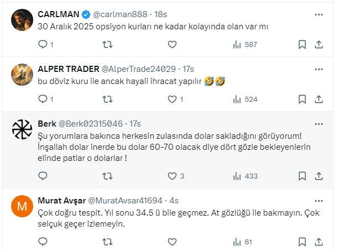Retweet Berk's tweet
Screen dimensions: 343x251
click(108, 176)
